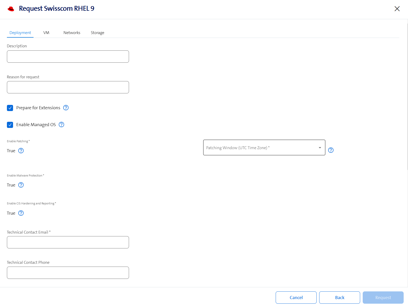Click the True value under Enable Patching
Viewport: 408px width, 307px height.
[x=11, y=151]
